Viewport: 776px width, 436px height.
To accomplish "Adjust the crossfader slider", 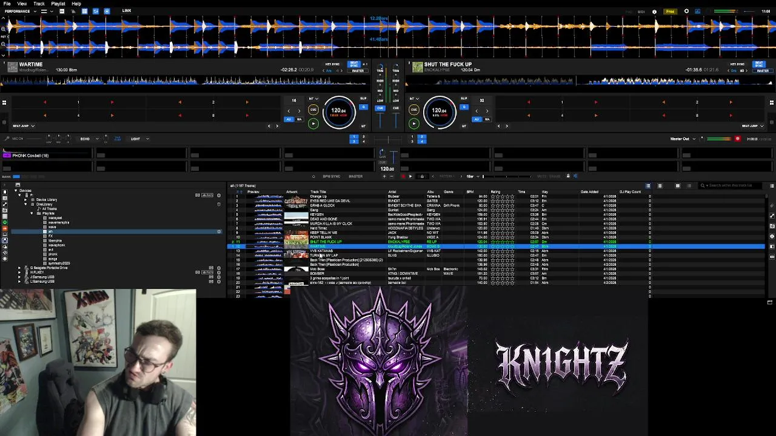I will [388, 139].
